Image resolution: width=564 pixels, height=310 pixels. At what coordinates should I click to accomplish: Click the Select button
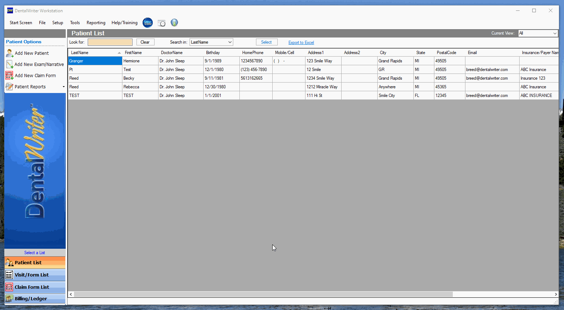point(266,42)
